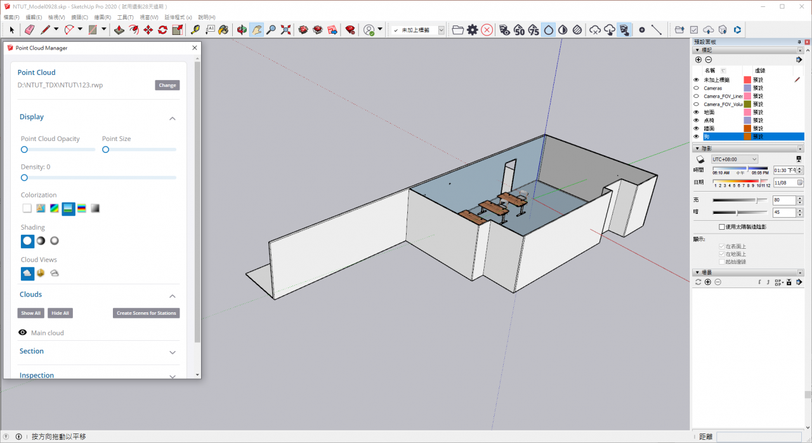Viewport: 812px width, 443px height.
Task: Toggle visibility eye of Main cloud
Action: click(23, 333)
